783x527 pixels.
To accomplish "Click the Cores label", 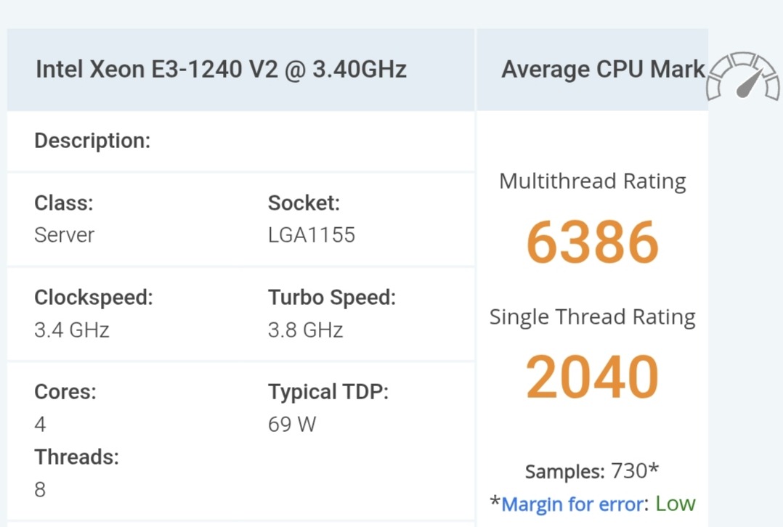I will click(65, 392).
